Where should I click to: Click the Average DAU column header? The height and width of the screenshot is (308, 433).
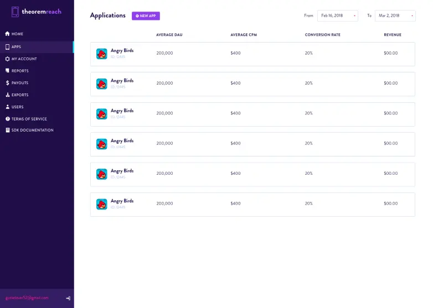pos(169,35)
